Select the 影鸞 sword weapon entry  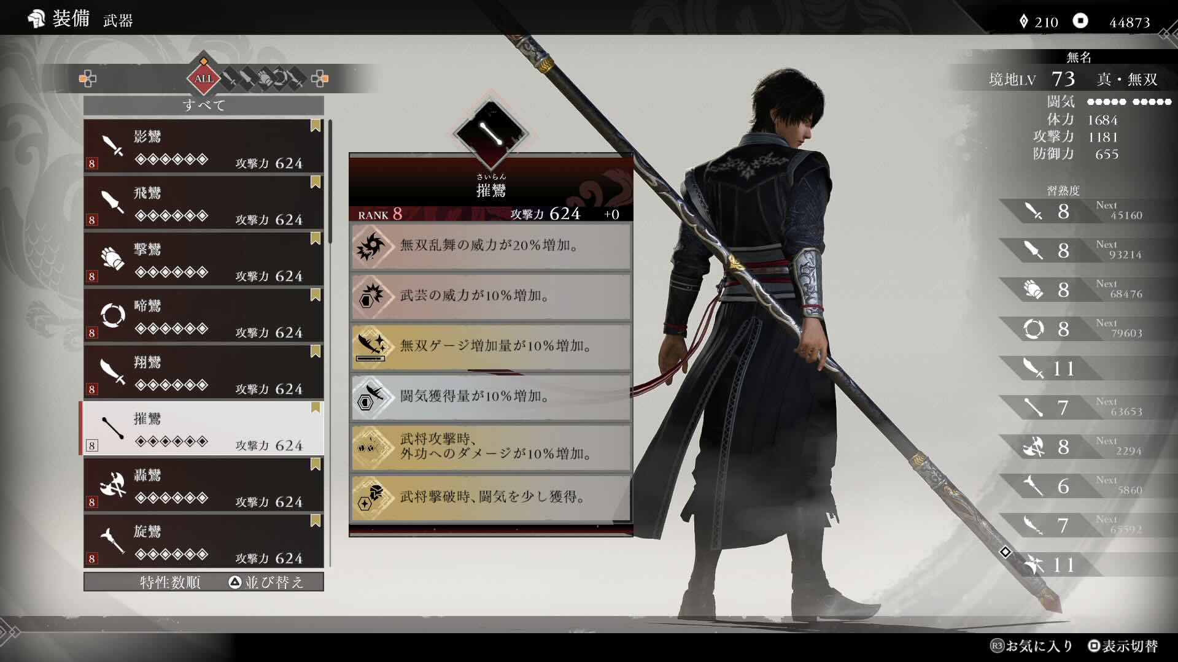point(203,146)
